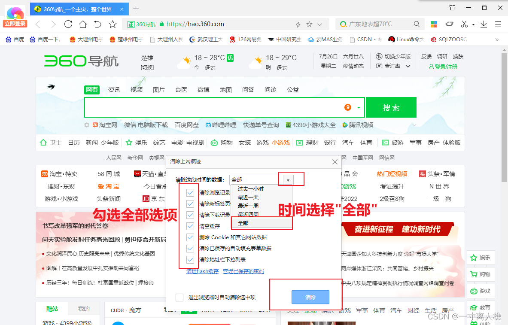
Task: Reload the page with refresh icon
Action: pos(68,24)
